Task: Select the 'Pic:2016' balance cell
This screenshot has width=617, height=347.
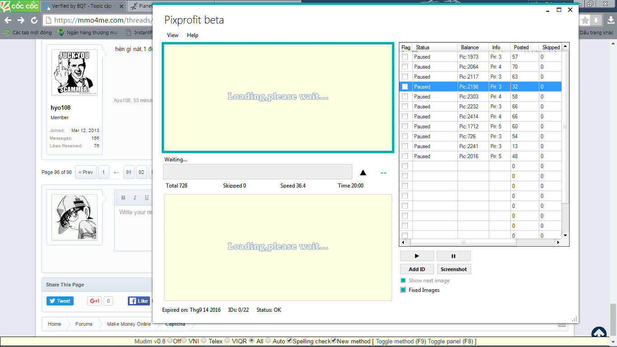Action: click(473, 156)
